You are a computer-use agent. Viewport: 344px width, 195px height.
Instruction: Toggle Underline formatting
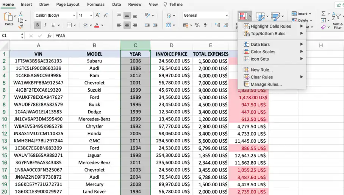pos(53,25)
